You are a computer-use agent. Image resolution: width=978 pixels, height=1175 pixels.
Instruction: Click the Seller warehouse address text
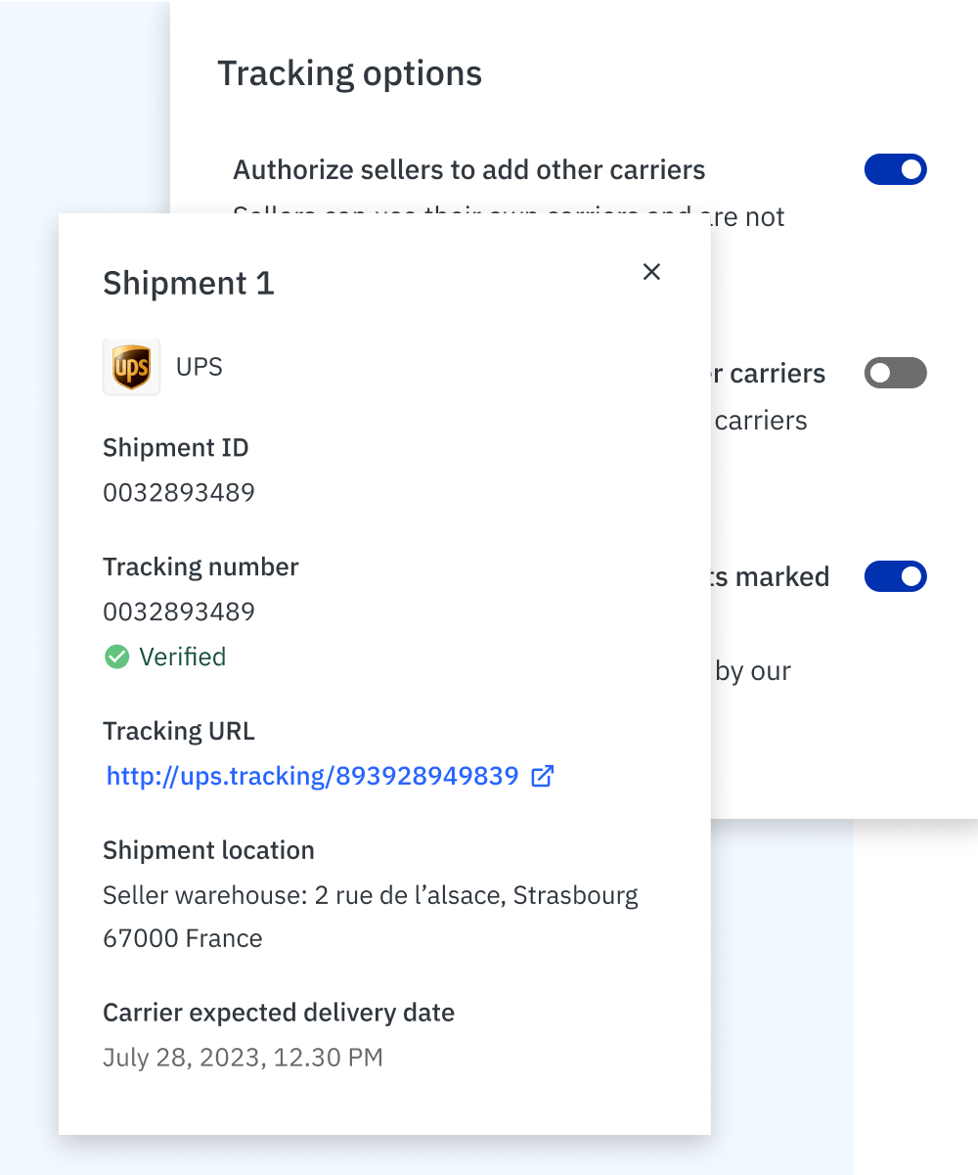click(x=370, y=896)
